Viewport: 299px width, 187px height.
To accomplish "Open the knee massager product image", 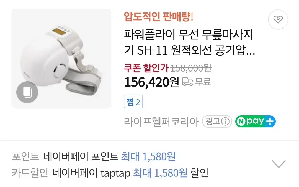I will (x=61, y=59).
